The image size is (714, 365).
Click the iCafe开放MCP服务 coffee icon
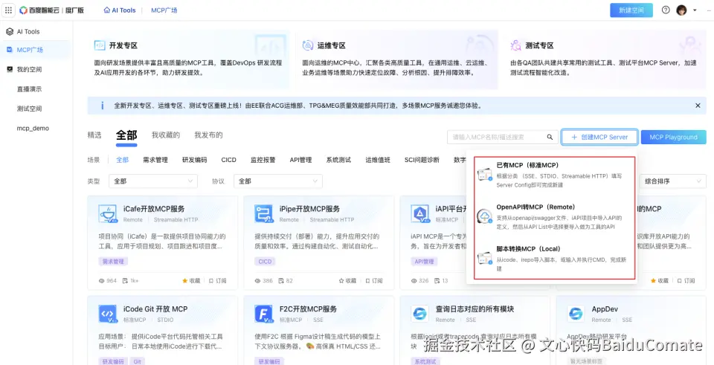coord(108,213)
